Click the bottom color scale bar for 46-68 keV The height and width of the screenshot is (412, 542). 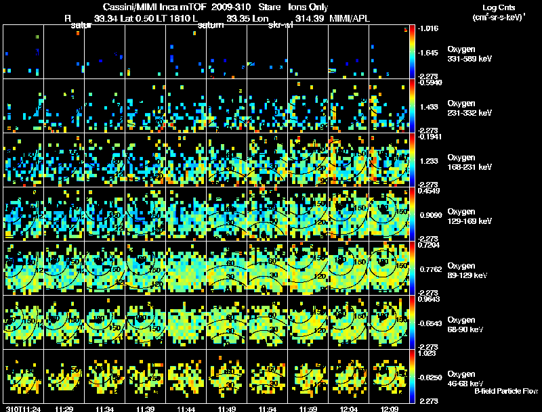point(412,376)
